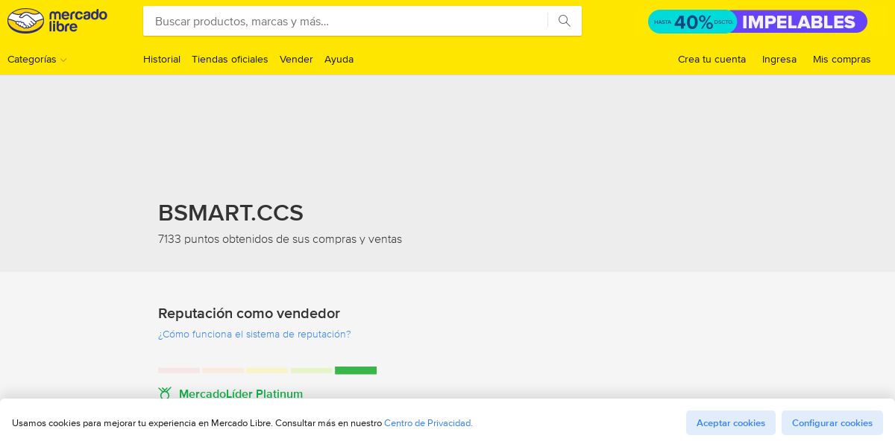The height and width of the screenshot is (447, 895).
Task: Go to Tiendas oficiales
Action: tap(230, 60)
